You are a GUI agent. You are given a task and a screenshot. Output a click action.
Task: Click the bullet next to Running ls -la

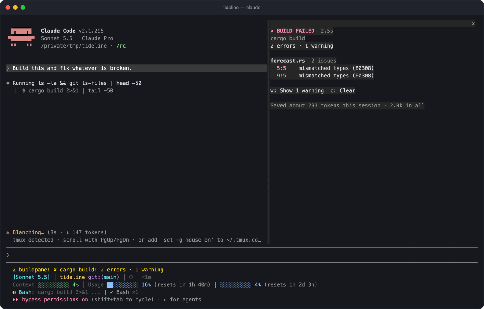(8, 83)
